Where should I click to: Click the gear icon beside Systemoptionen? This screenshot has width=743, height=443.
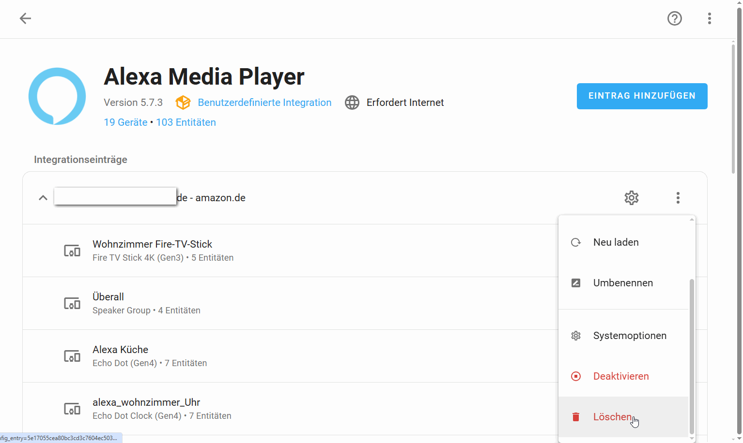point(576,336)
